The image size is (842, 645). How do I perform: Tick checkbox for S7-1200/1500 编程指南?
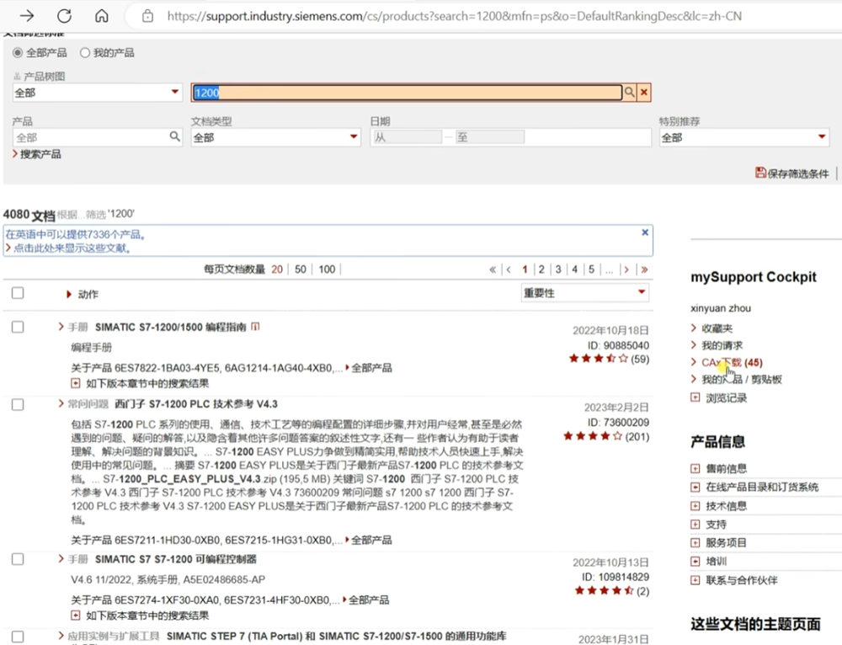tap(18, 327)
